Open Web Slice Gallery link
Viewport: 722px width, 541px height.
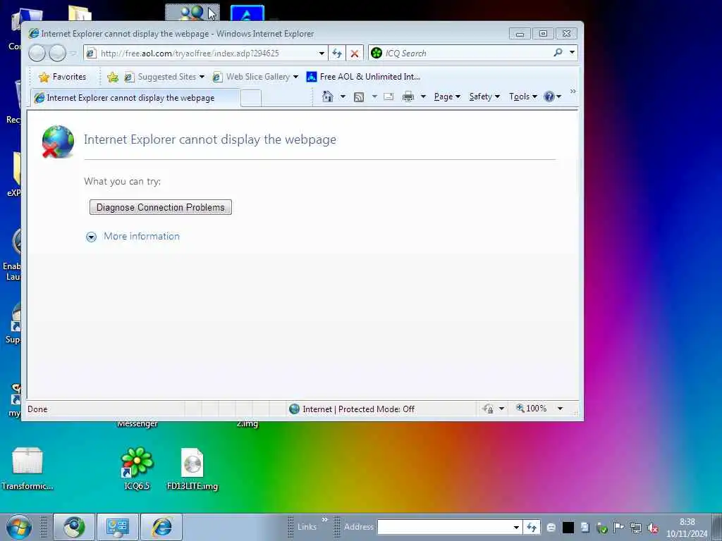[x=255, y=77]
